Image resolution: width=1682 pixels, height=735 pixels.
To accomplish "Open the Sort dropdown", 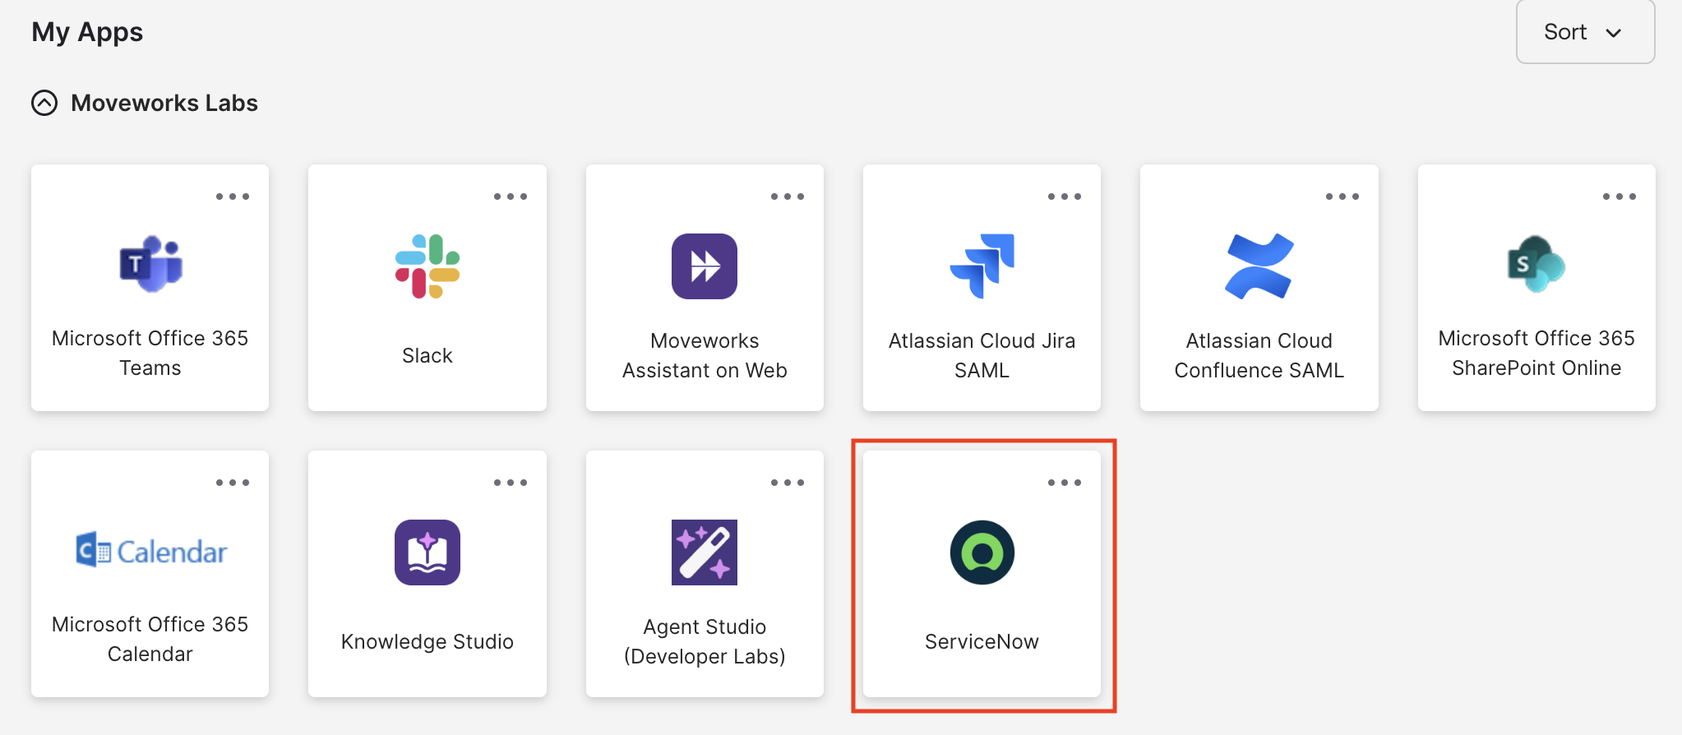I will 1585,32.
